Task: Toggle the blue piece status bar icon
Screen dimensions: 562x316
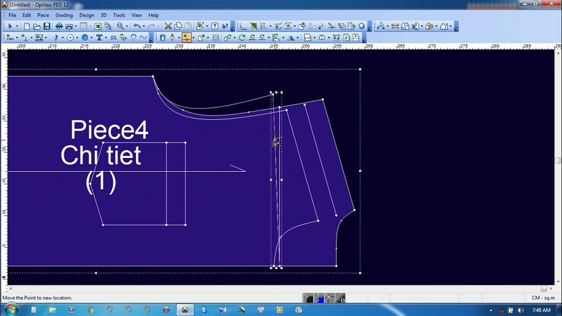Action: (x=320, y=299)
